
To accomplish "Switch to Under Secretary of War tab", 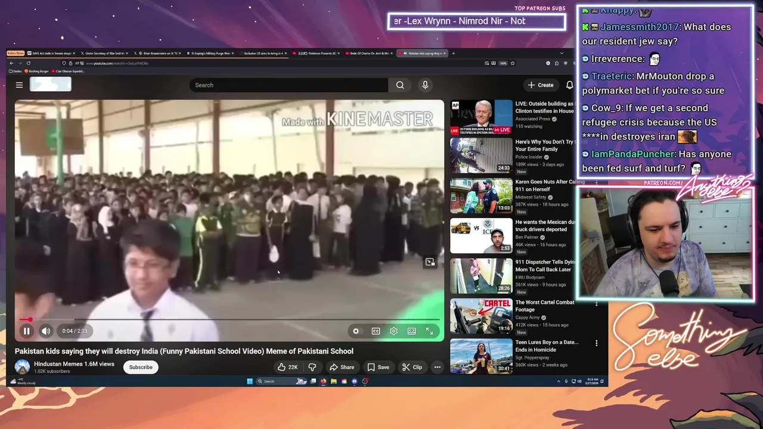I will [x=104, y=53].
